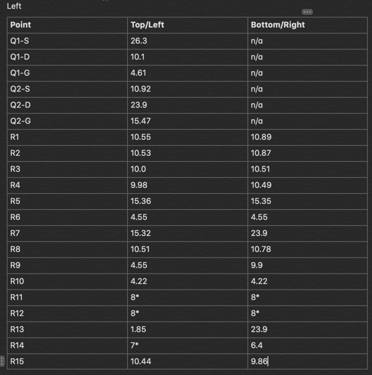This screenshot has height=375, width=372.
Task: Click the row drag handle beside R15
Action: coord(2,361)
